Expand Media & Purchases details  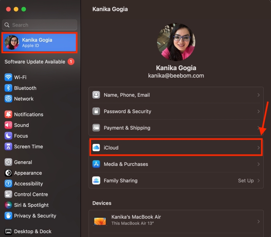click(x=176, y=164)
